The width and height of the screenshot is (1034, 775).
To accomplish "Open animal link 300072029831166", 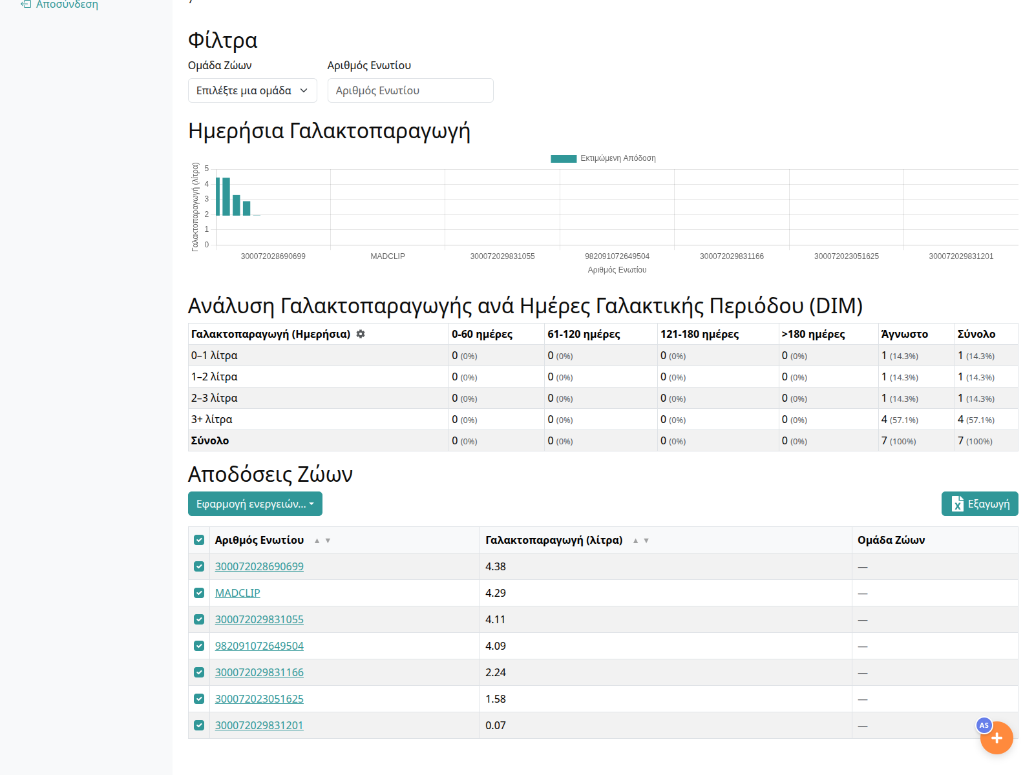I will (259, 672).
